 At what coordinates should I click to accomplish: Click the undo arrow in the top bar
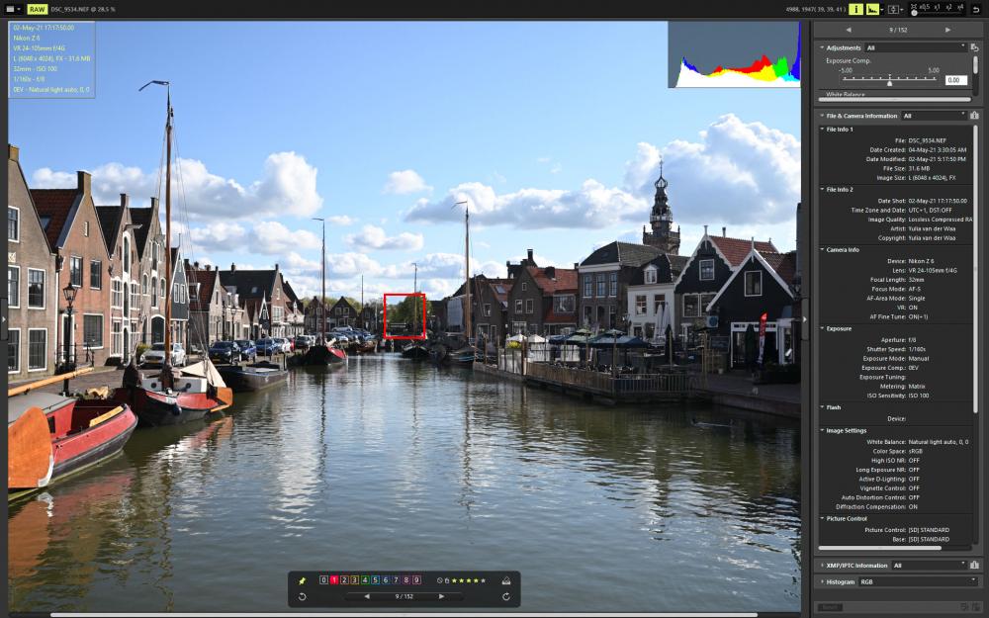click(x=976, y=10)
